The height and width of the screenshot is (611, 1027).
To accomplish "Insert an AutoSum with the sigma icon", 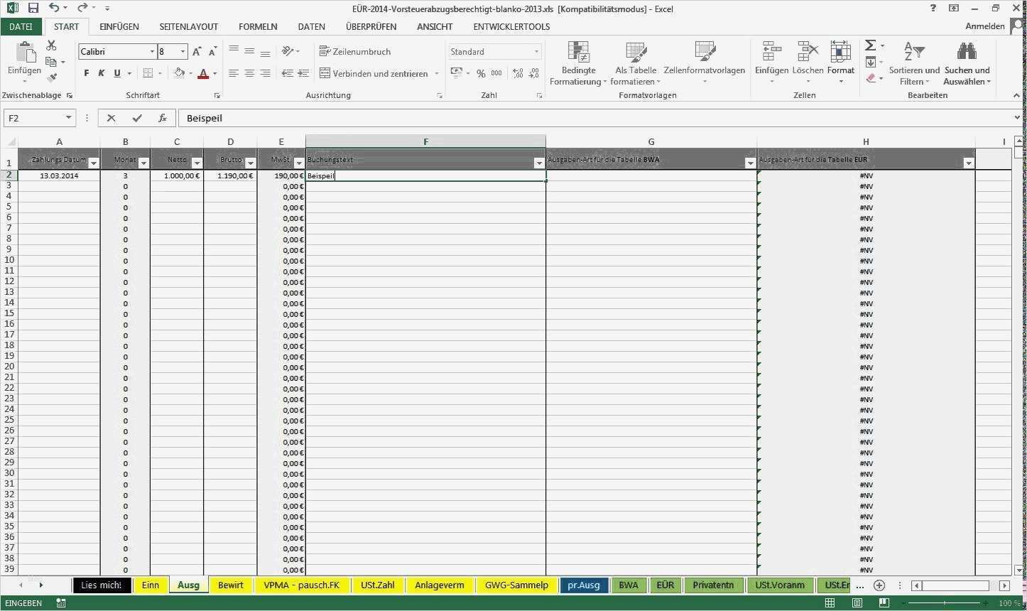I will (870, 45).
